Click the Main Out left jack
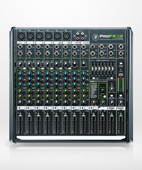This screenshot has height=170, width=142. pyautogui.click(x=111, y=47)
